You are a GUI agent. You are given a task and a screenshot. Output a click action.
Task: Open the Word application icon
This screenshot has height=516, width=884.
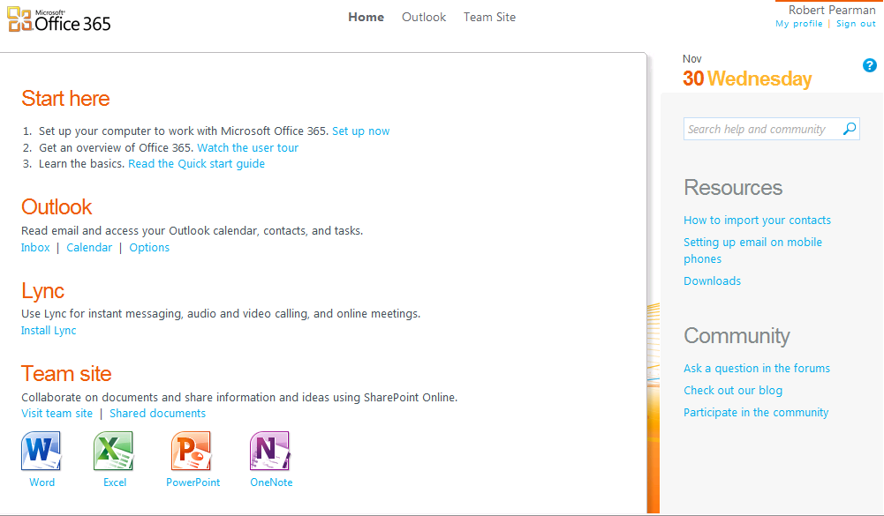[42, 452]
